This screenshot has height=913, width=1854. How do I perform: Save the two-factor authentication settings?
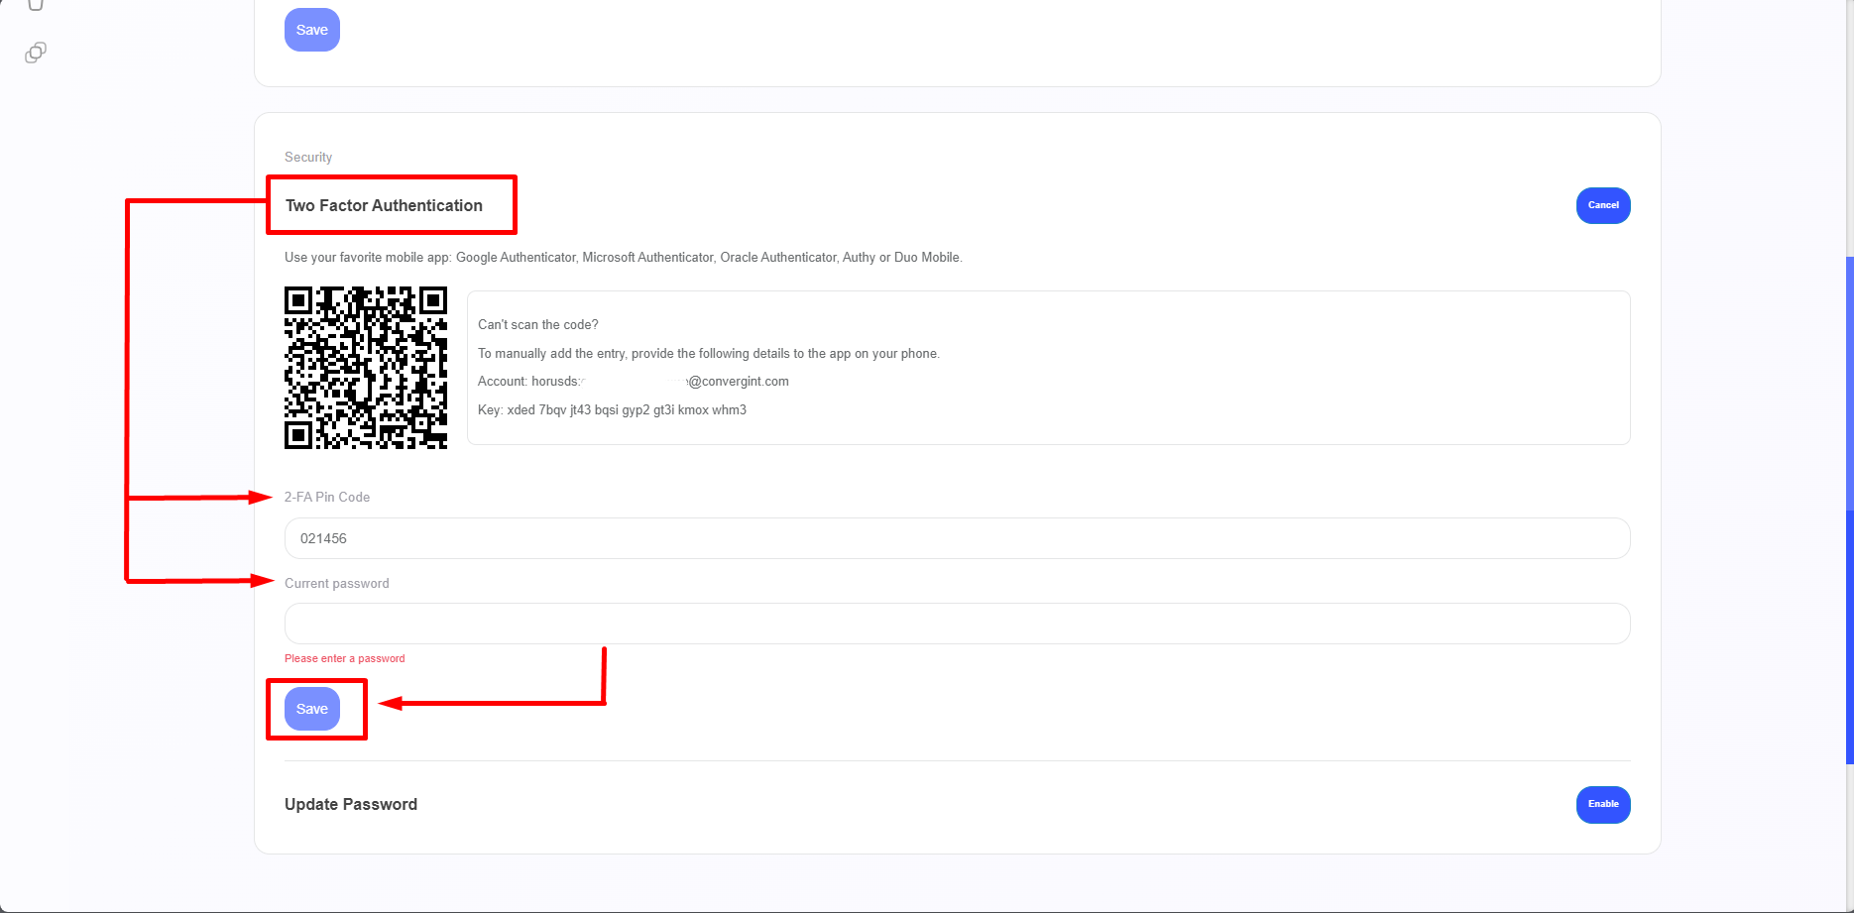[x=312, y=709]
